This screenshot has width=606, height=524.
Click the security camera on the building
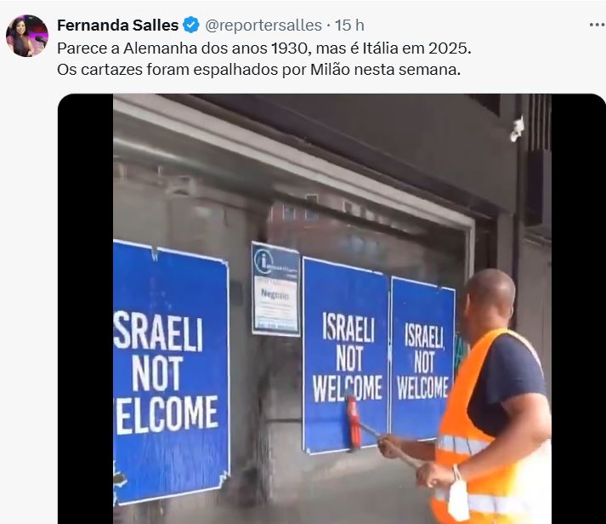(x=517, y=128)
